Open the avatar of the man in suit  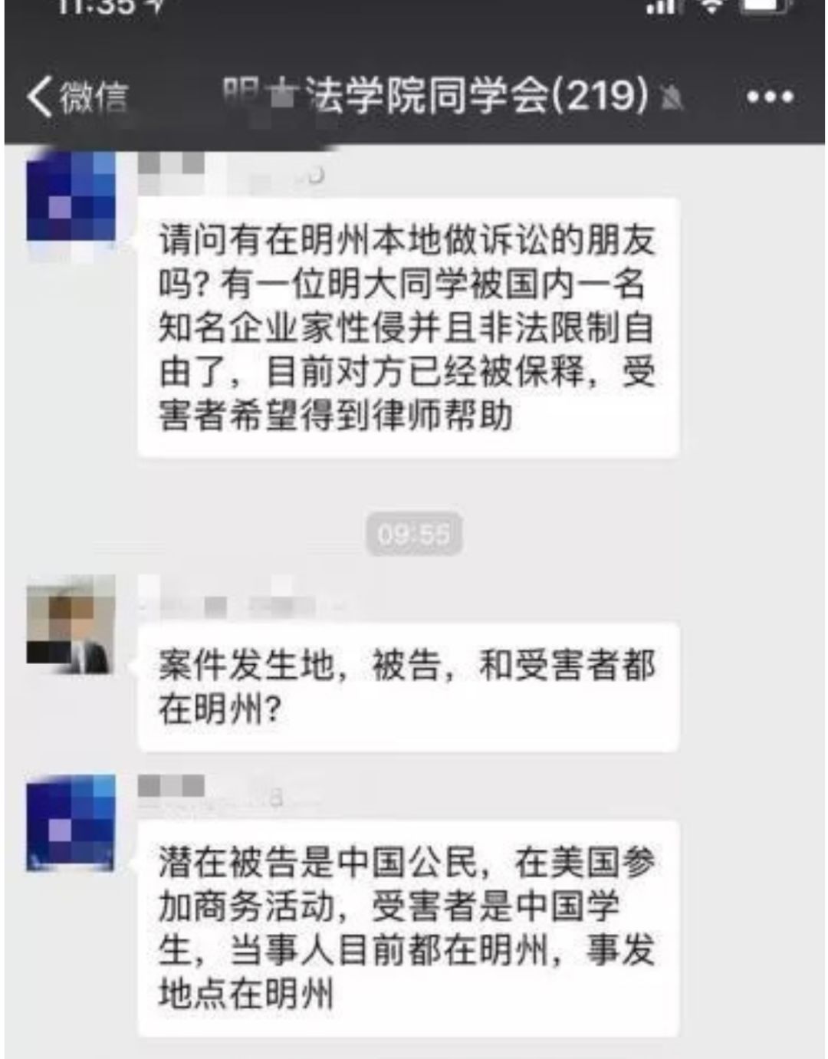[x=71, y=624]
